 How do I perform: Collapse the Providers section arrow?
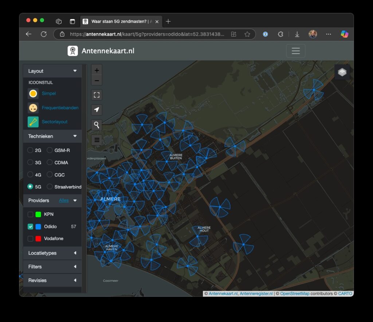(75, 200)
